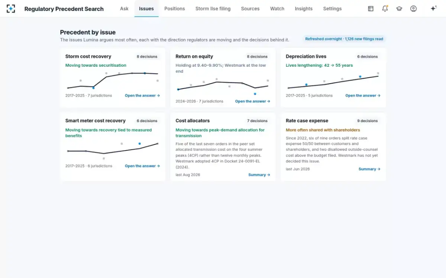Click the '9 decisions' badge on Rate case expense
The width and height of the screenshot is (446, 278).
[x=368, y=121]
